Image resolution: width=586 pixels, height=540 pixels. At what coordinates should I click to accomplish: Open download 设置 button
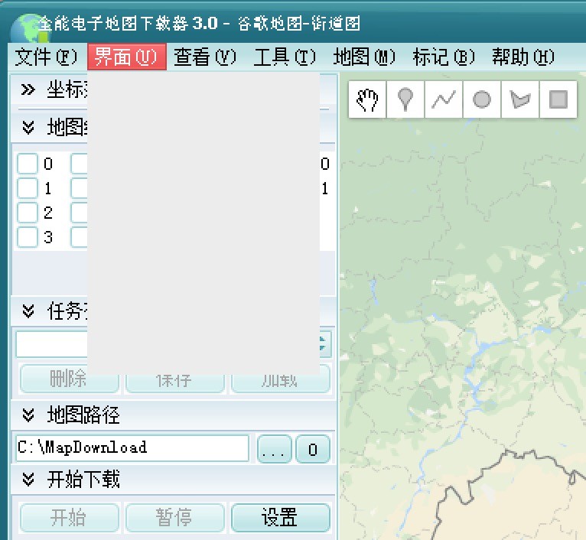coord(281,518)
